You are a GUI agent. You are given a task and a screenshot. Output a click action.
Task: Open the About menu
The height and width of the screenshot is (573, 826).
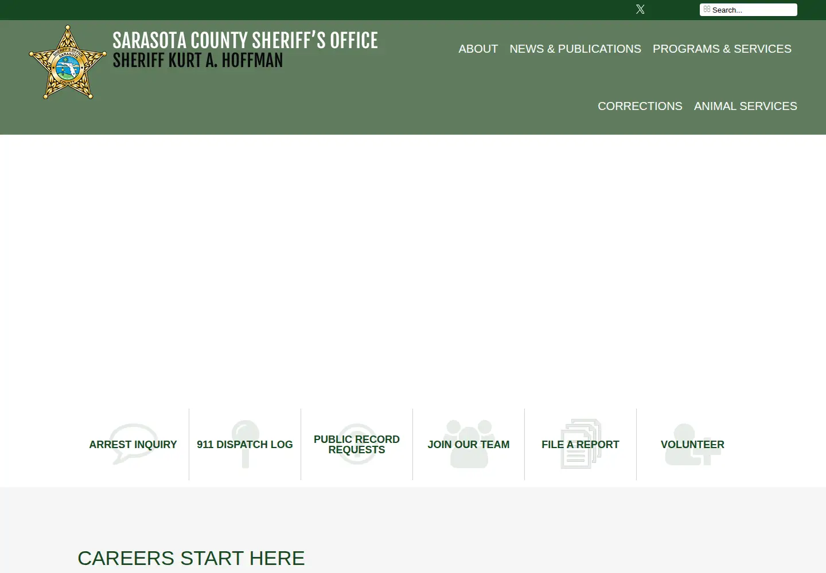tap(478, 49)
